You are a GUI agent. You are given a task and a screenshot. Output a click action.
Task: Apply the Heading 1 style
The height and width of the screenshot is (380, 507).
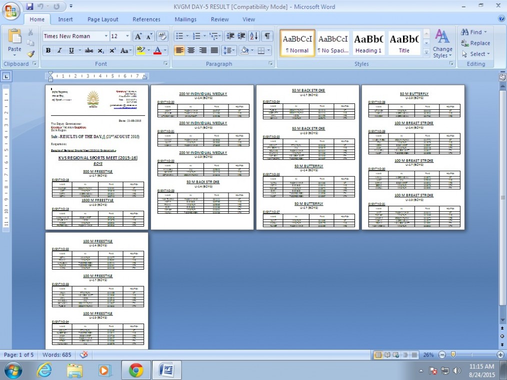click(368, 43)
